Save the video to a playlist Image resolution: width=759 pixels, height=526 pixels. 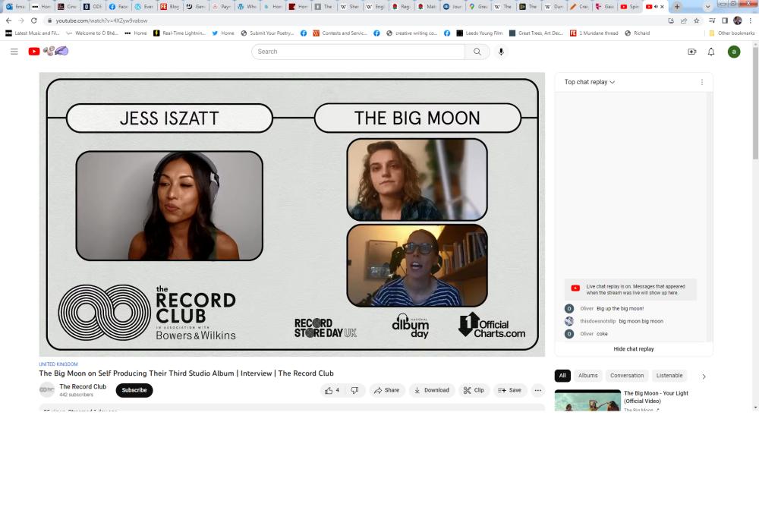(510, 390)
